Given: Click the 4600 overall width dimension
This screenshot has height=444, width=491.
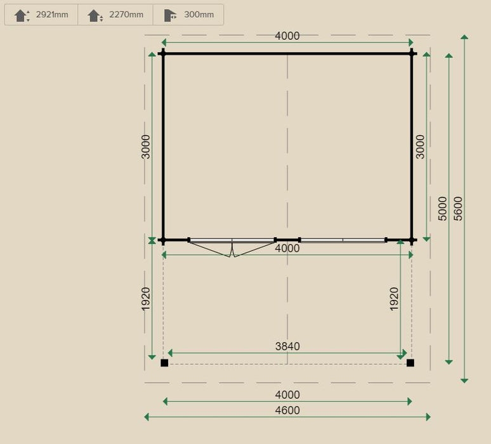Looking at the screenshot, I should (287, 410).
